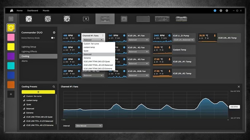Choose the cyan profile swatch
This screenshot has height=140, width=250.
[11, 66]
